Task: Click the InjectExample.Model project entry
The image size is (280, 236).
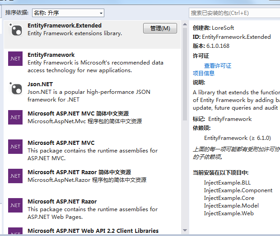Action: point(231,205)
